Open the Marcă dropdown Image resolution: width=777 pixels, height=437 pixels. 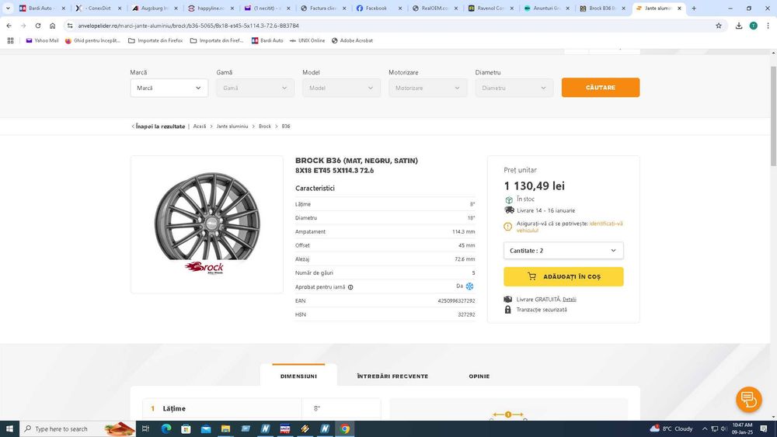tap(169, 88)
